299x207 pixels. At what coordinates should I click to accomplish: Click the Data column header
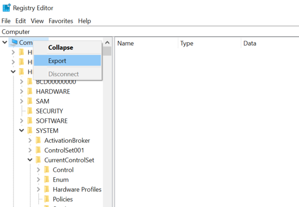click(270, 43)
